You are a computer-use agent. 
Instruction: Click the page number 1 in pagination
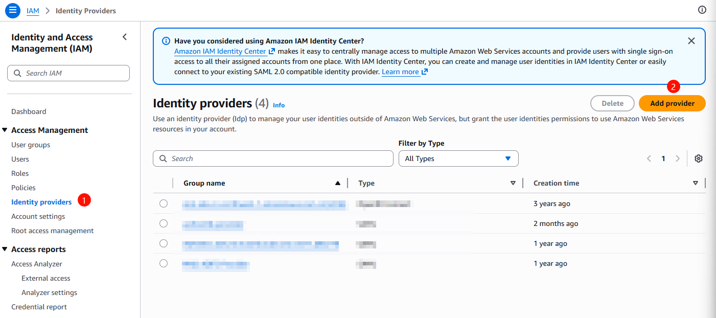point(663,158)
